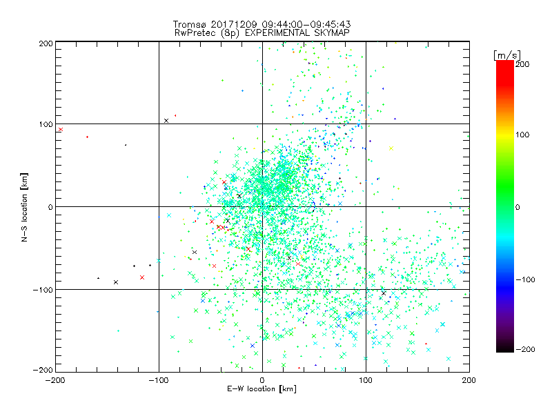Viewport: 552px width, 414px height.
Task: Click the colorbar label '200' at top
Action: [522, 64]
